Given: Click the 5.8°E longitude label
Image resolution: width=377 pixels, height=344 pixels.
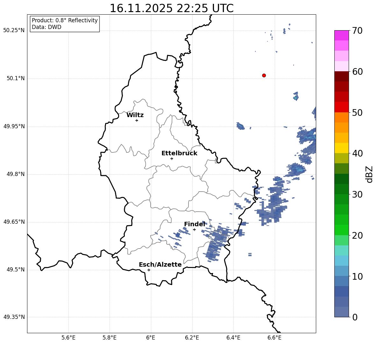Looking at the screenshot, I should pyautogui.click(x=110, y=338).
